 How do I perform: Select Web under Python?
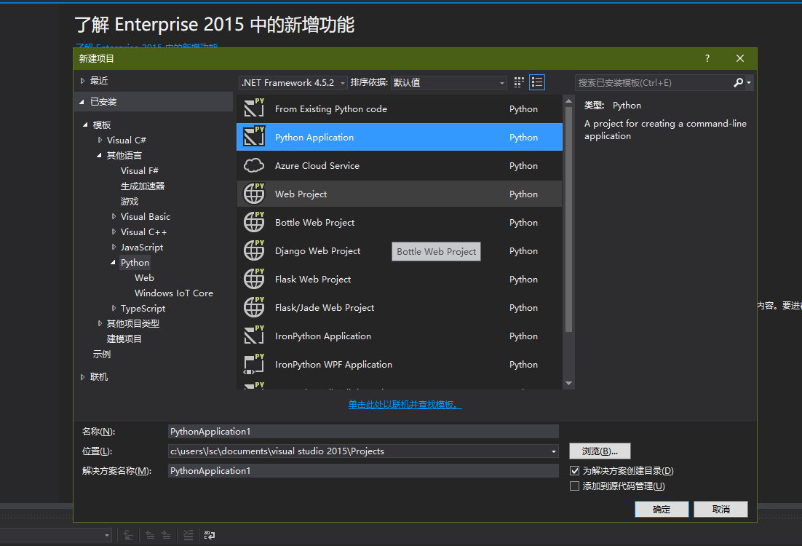144,278
